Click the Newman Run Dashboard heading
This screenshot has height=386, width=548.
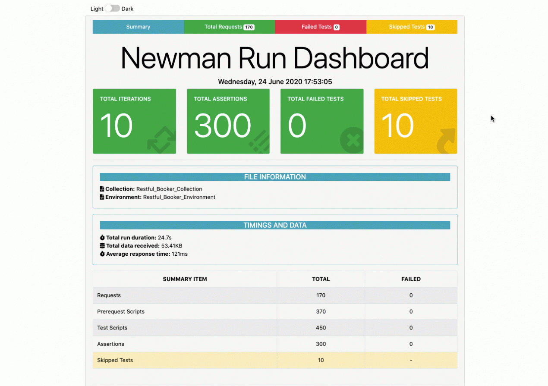click(x=275, y=58)
